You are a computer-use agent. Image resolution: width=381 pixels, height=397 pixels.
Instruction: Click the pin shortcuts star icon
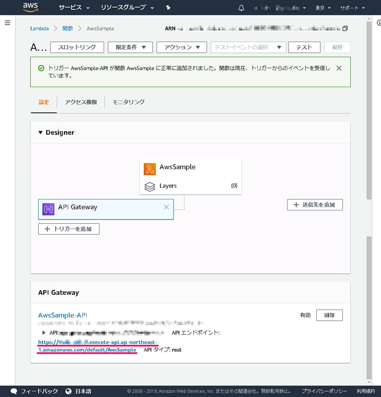(168, 7)
